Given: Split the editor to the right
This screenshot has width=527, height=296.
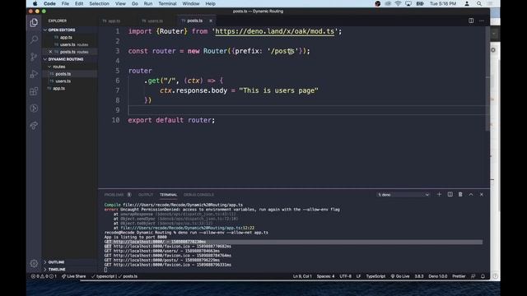Looking at the screenshot, I should [471, 21].
